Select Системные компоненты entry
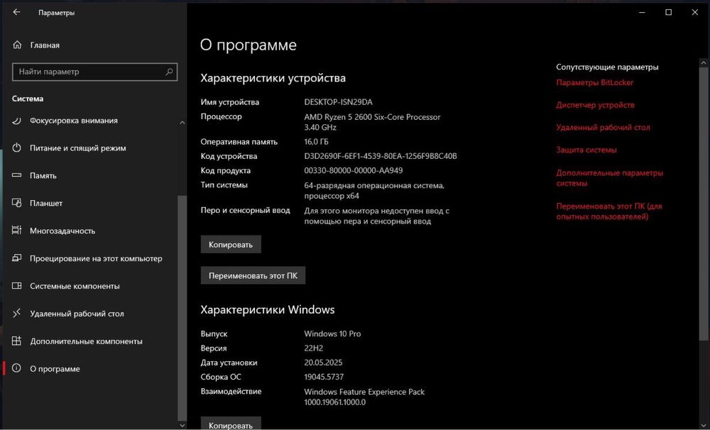Image resolution: width=710 pixels, height=430 pixels. coord(75,286)
